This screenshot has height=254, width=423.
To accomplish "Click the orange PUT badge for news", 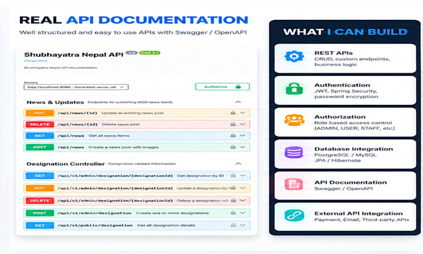I will tap(40, 113).
